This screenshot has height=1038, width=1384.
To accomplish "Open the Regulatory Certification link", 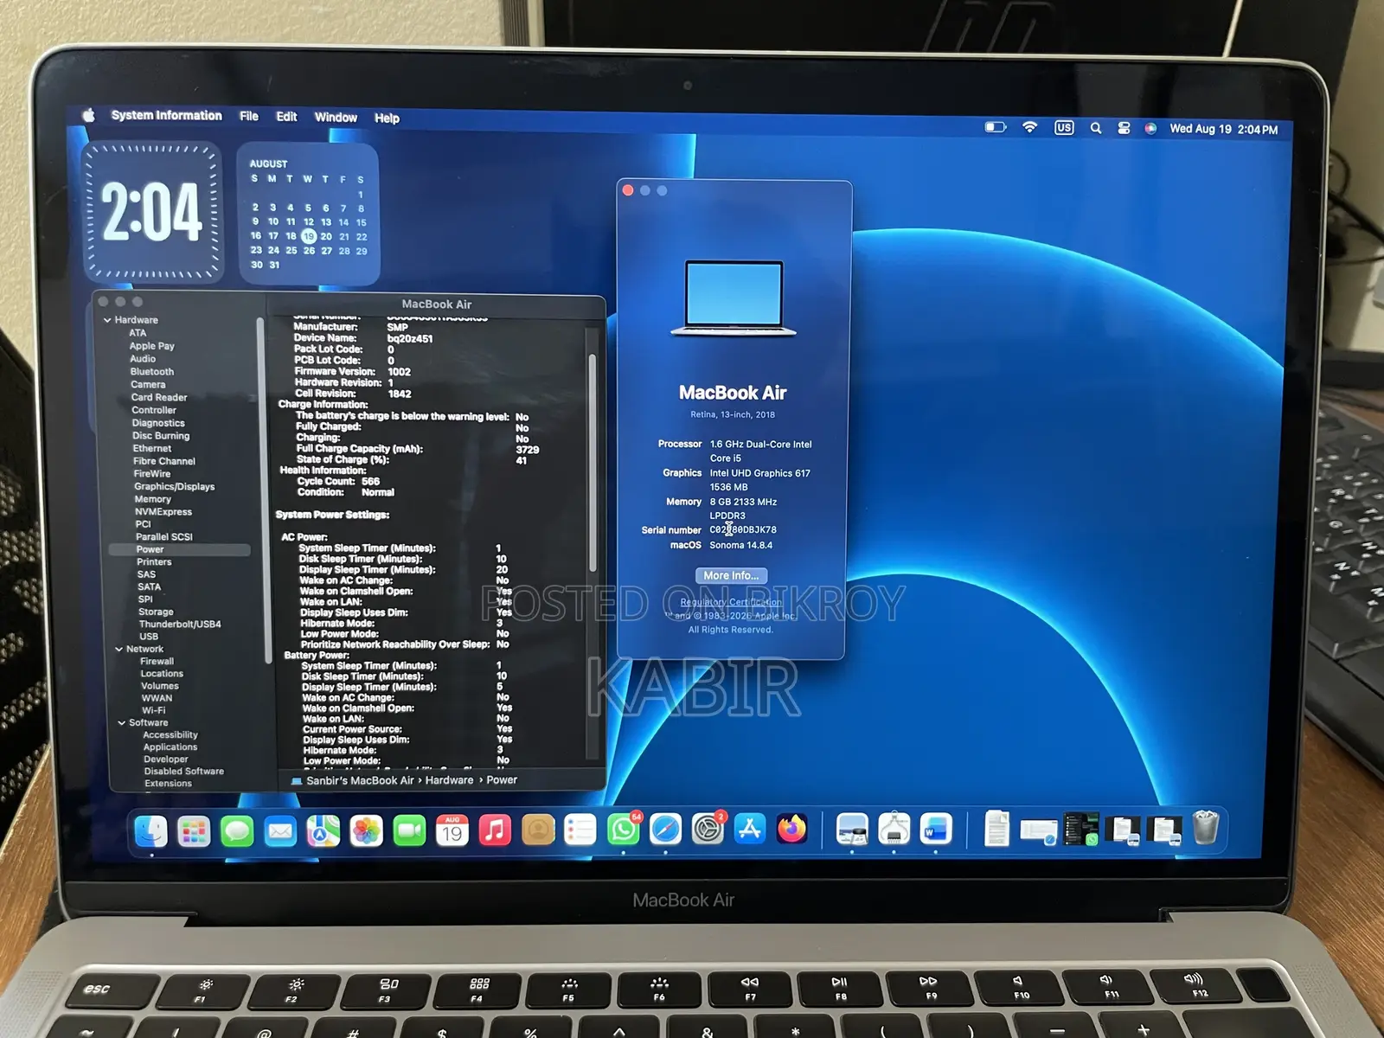I will click(x=731, y=602).
